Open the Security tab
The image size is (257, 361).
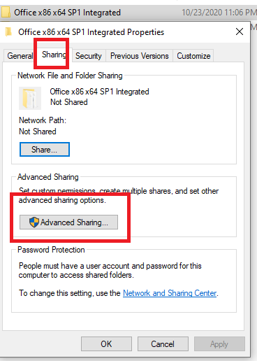click(89, 56)
